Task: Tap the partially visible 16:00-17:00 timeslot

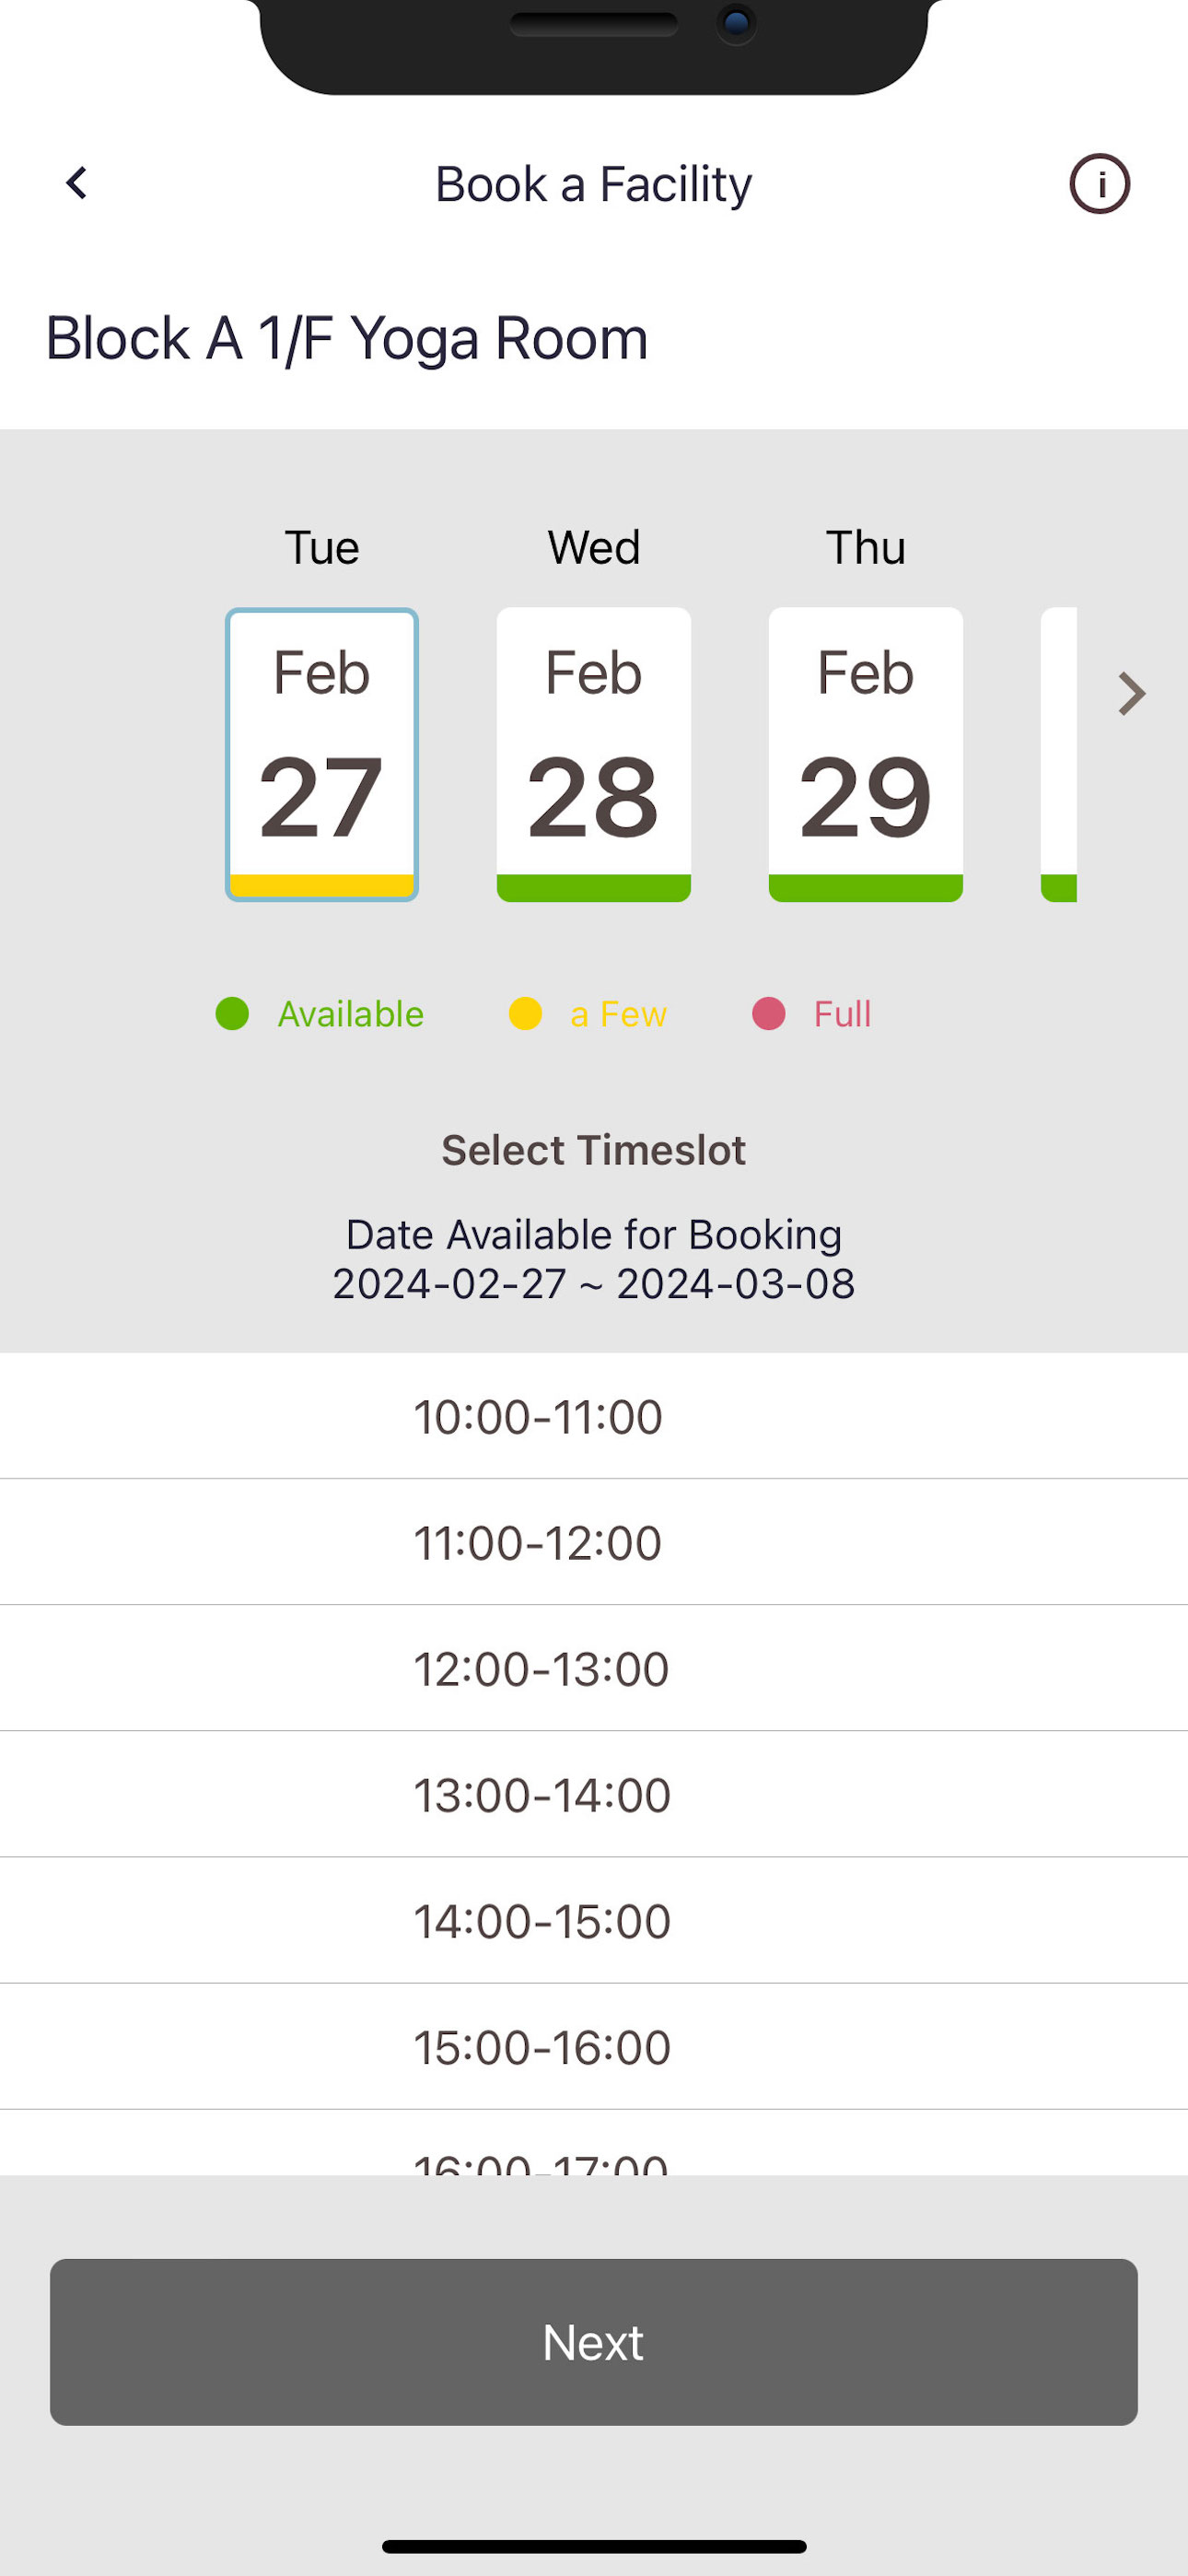Action: (594, 2143)
